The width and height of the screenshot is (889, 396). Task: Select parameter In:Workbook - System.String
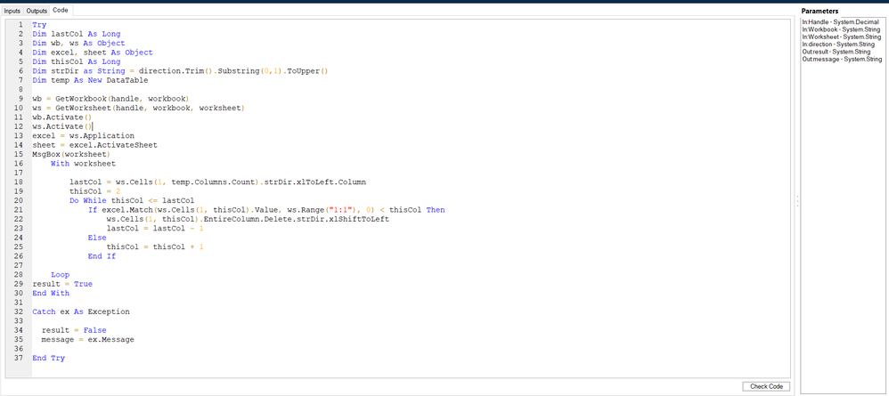pos(841,29)
